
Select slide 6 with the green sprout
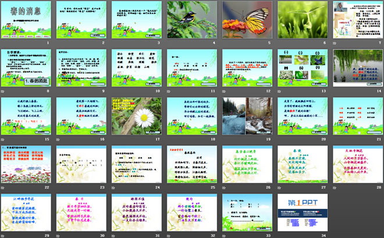click(x=303, y=20)
